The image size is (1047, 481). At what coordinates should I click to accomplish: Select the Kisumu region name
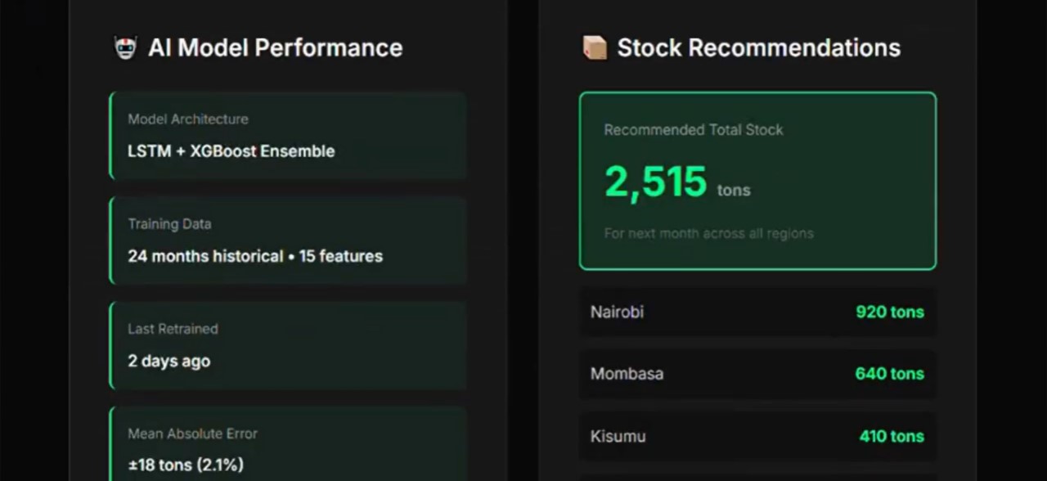pos(618,436)
